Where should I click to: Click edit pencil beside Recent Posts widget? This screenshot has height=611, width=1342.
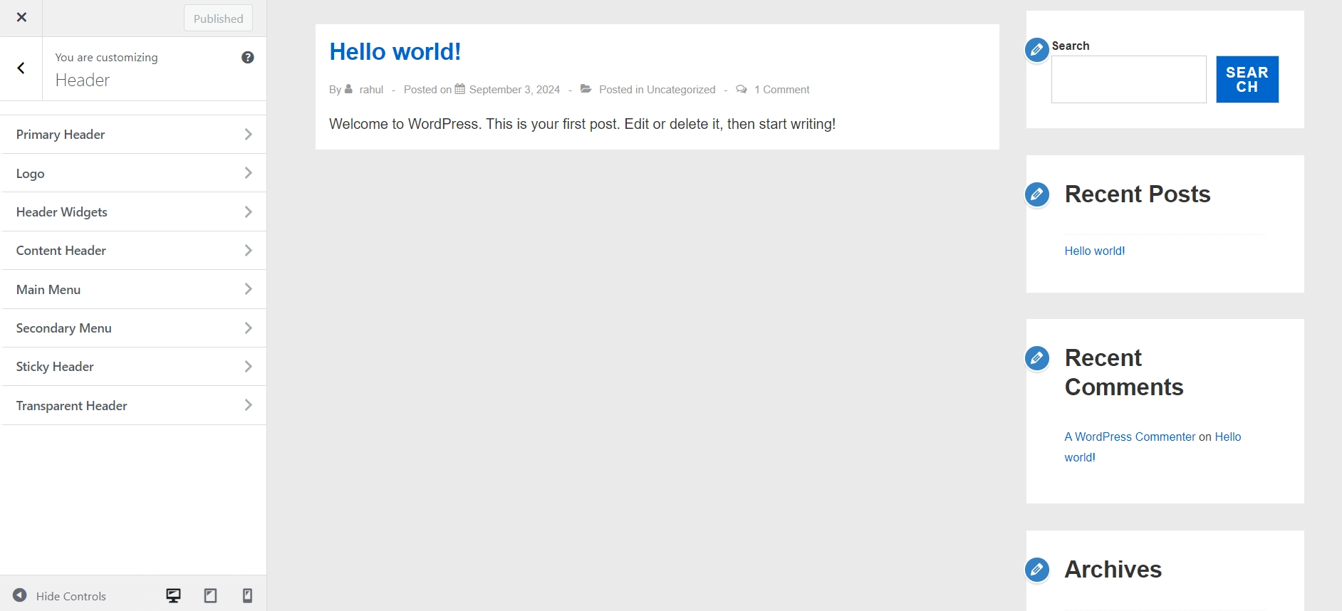tap(1037, 194)
